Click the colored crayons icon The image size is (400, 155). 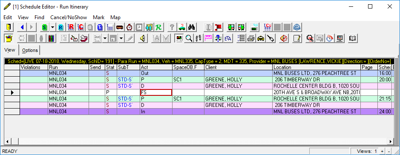[51, 38]
